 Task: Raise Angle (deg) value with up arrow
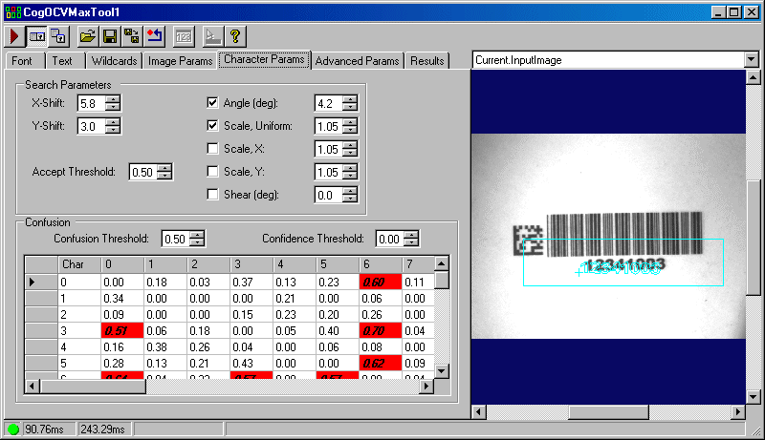(x=350, y=99)
